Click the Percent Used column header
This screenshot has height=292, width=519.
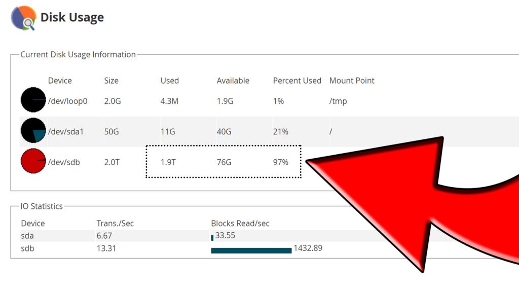tap(297, 81)
